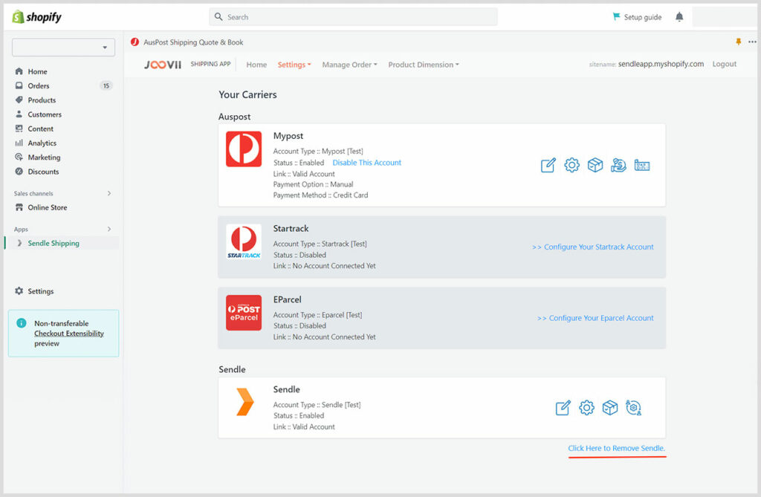Open Shopify admin Settings gear
The width and height of the screenshot is (761, 497).
[19, 290]
